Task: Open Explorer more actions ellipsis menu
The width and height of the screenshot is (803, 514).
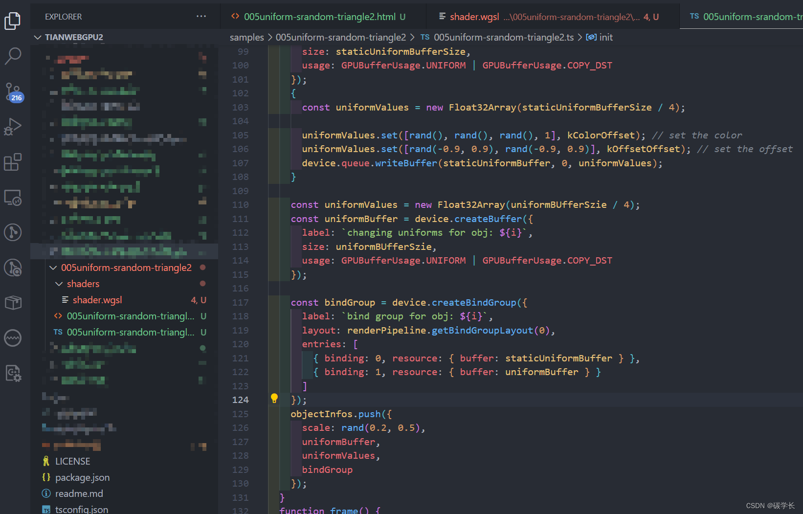Action: coord(201,16)
